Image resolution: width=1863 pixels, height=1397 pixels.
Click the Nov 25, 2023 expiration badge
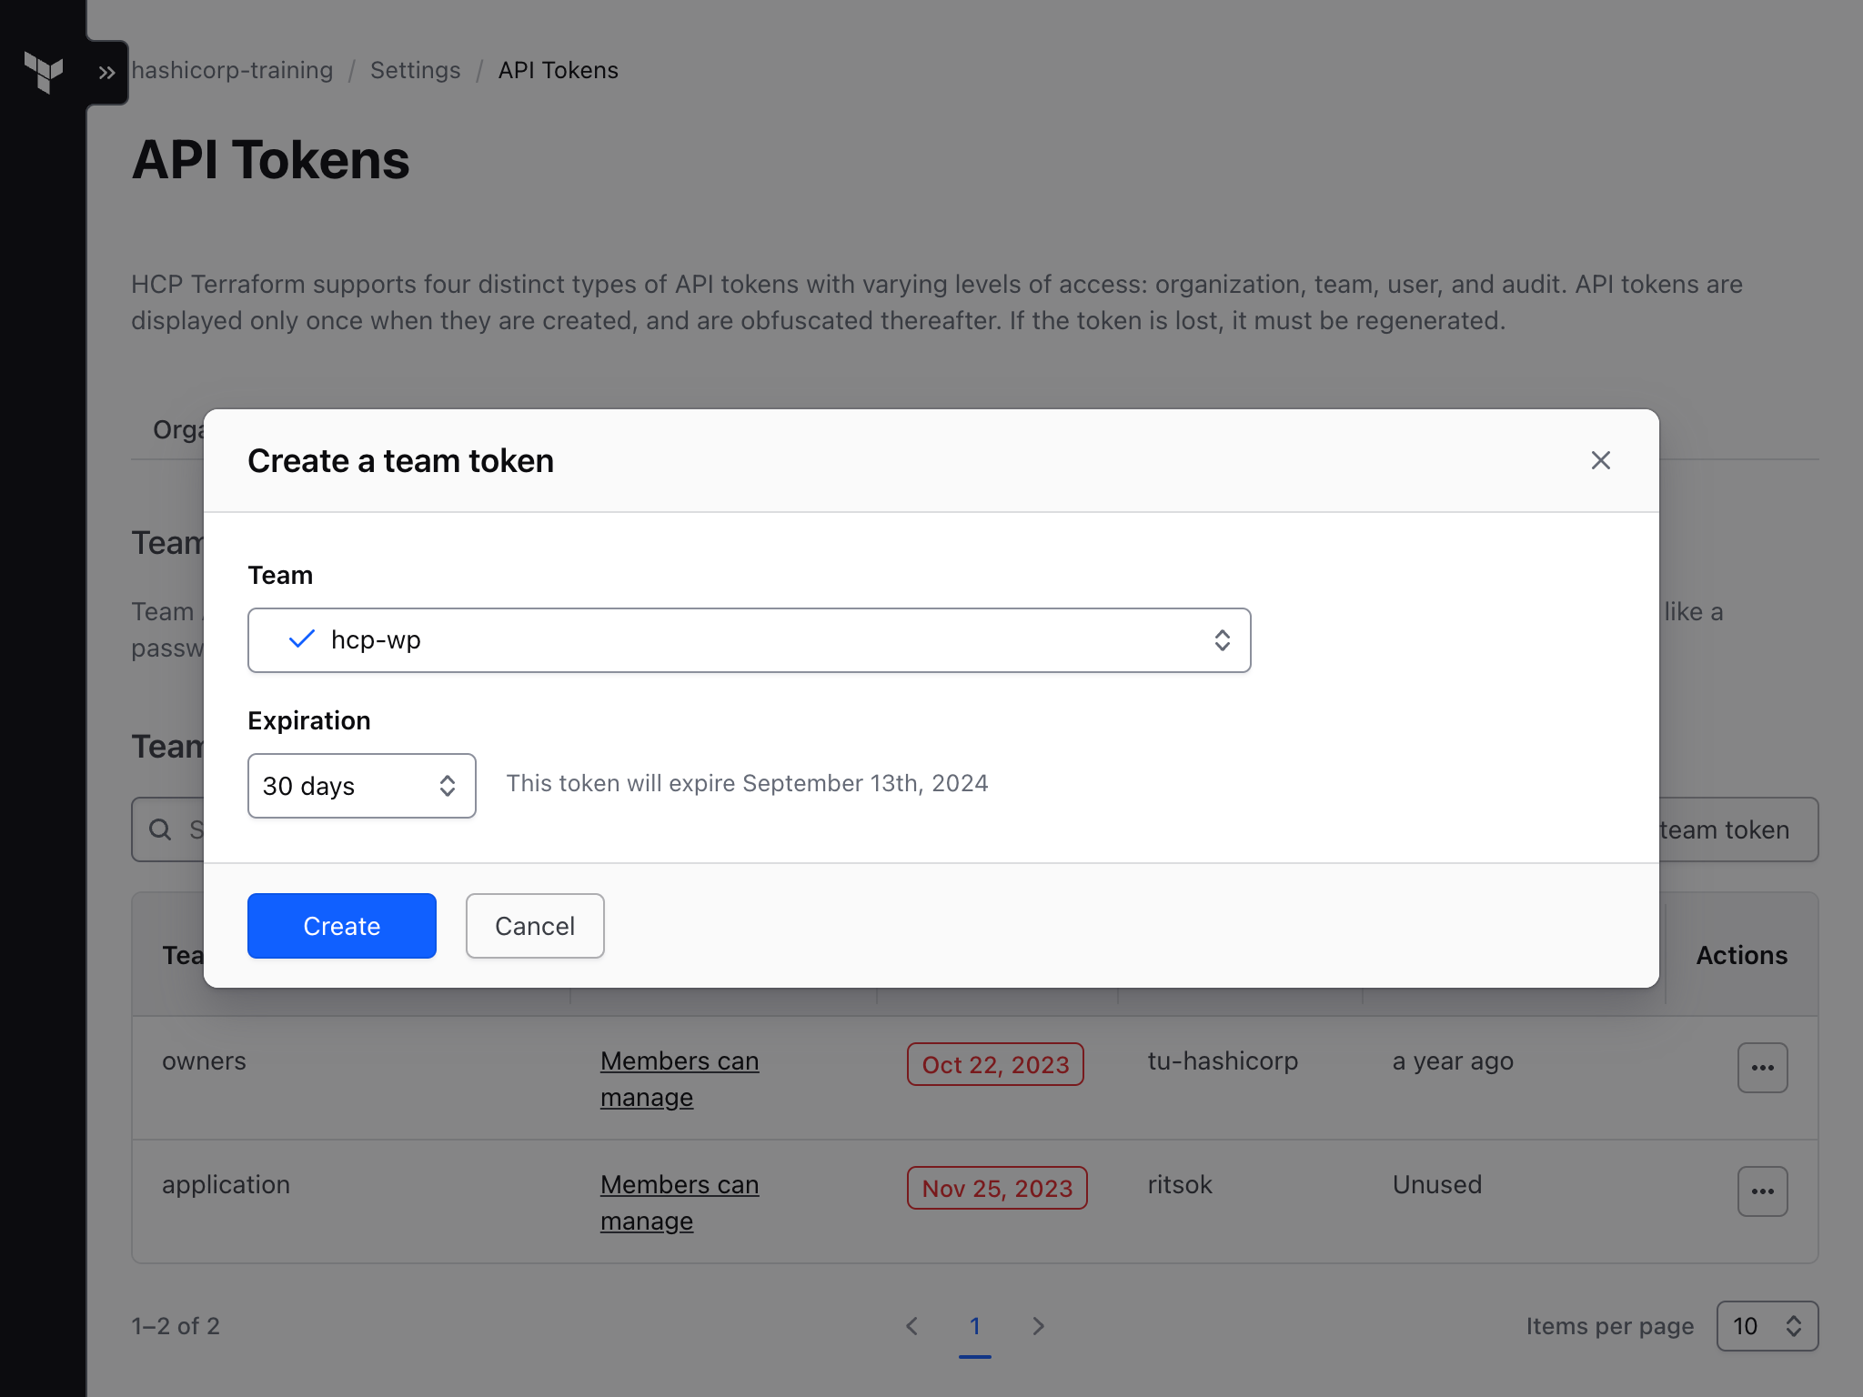[x=996, y=1188]
